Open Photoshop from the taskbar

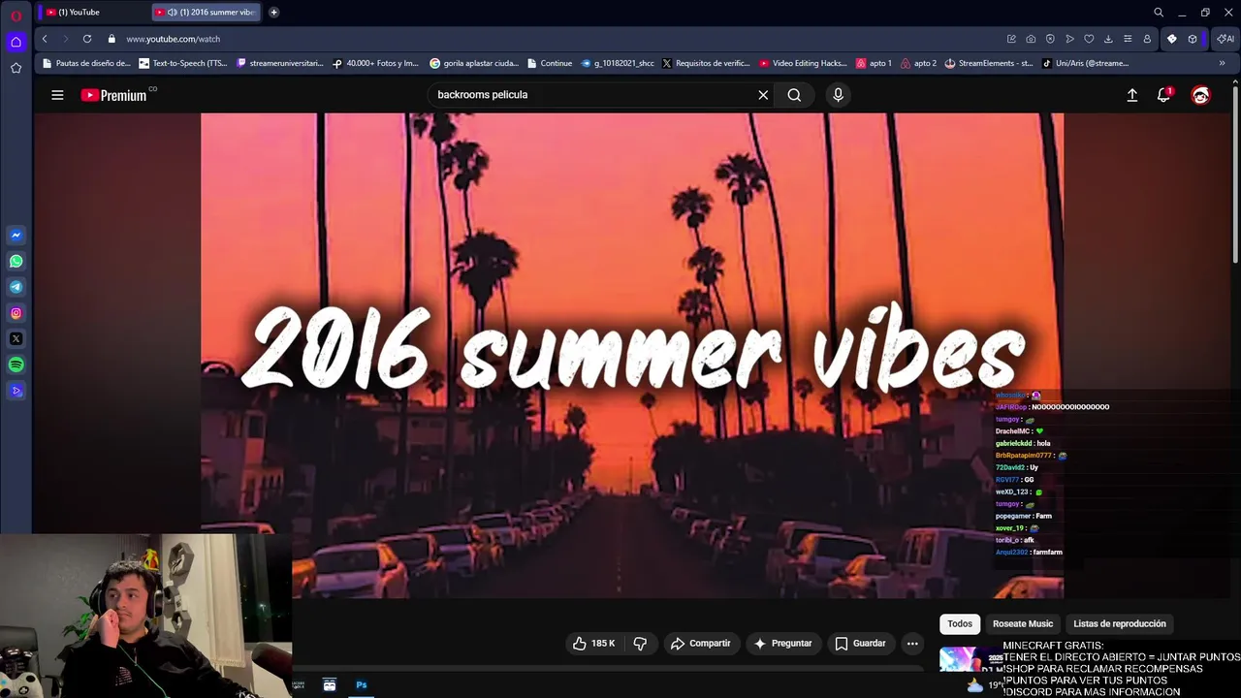point(361,685)
